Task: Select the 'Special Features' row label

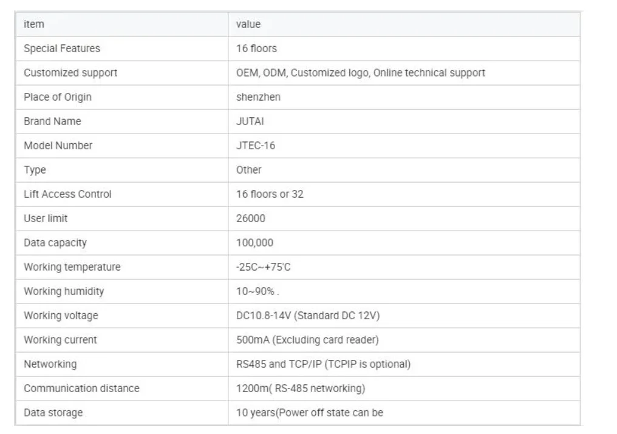Action: pyautogui.click(x=62, y=49)
